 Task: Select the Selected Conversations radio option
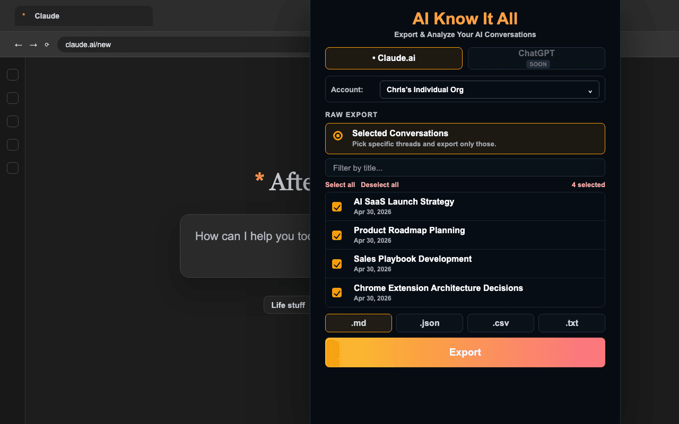click(338, 136)
